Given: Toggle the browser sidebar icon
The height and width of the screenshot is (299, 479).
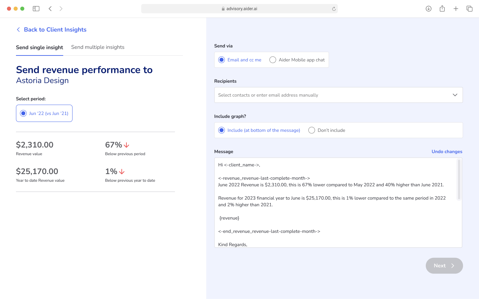Looking at the screenshot, I should (36, 9).
